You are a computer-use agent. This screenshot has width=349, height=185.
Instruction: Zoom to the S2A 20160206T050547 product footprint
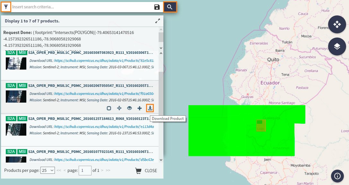click(x=119, y=108)
